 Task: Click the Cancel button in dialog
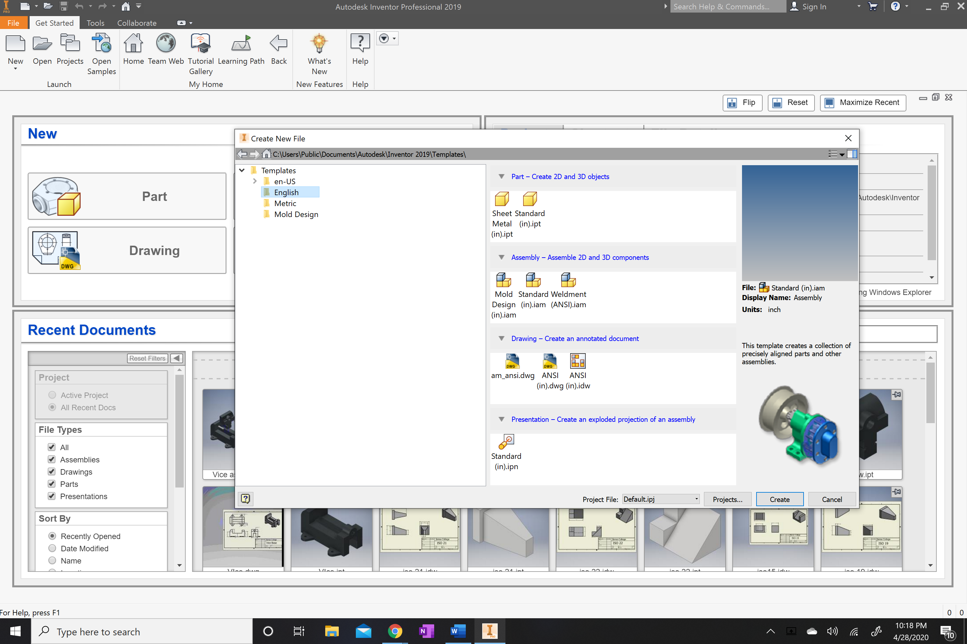(x=832, y=499)
